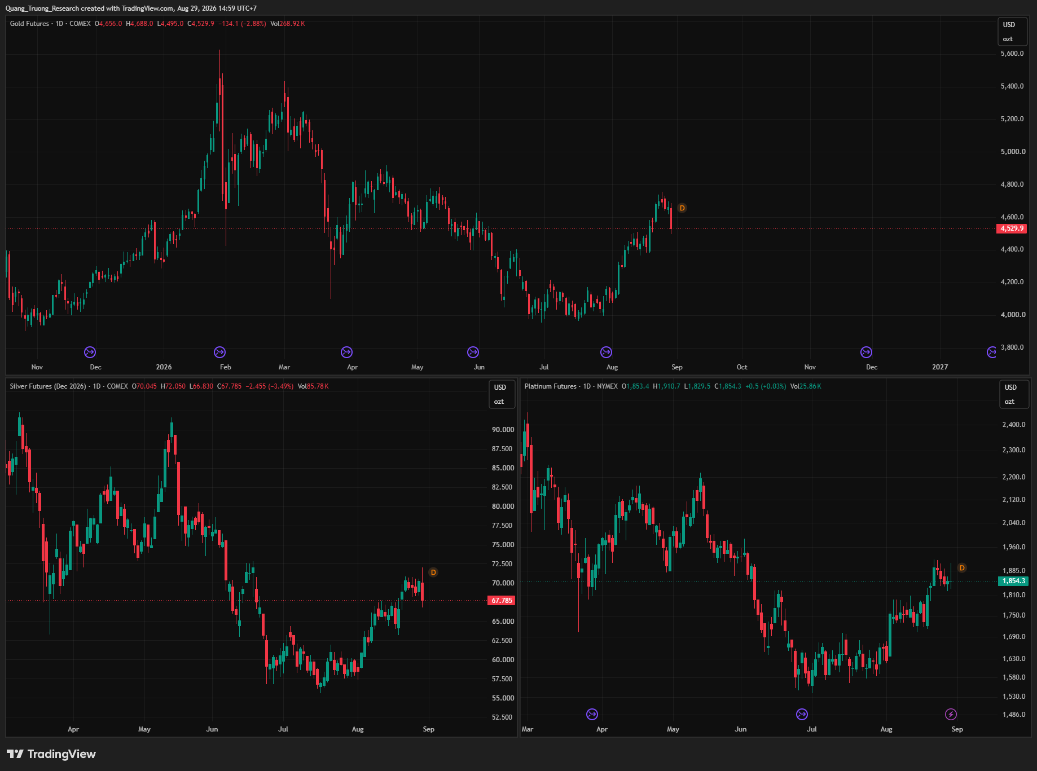The height and width of the screenshot is (771, 1037).
Task: Click Gold chart contract roll marker near Dec 2025
Action: pos(90,353)
